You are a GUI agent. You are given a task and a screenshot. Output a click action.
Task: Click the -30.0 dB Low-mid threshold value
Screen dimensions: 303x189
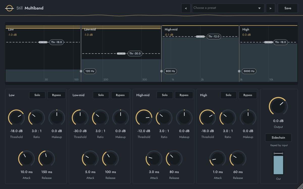(x=80, y=131)
